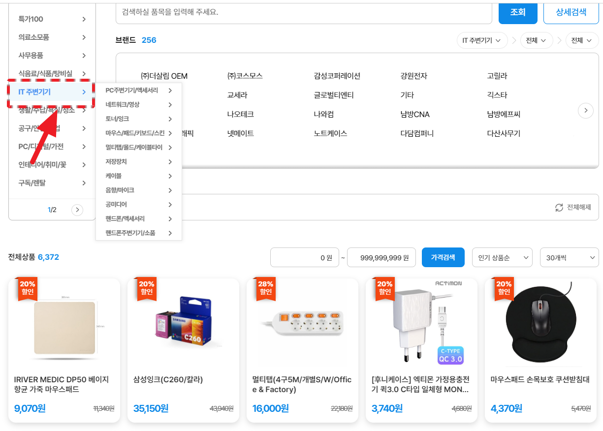
Task: Choose 음향/마이크 from the submenu
Action: tap(120, 190)
